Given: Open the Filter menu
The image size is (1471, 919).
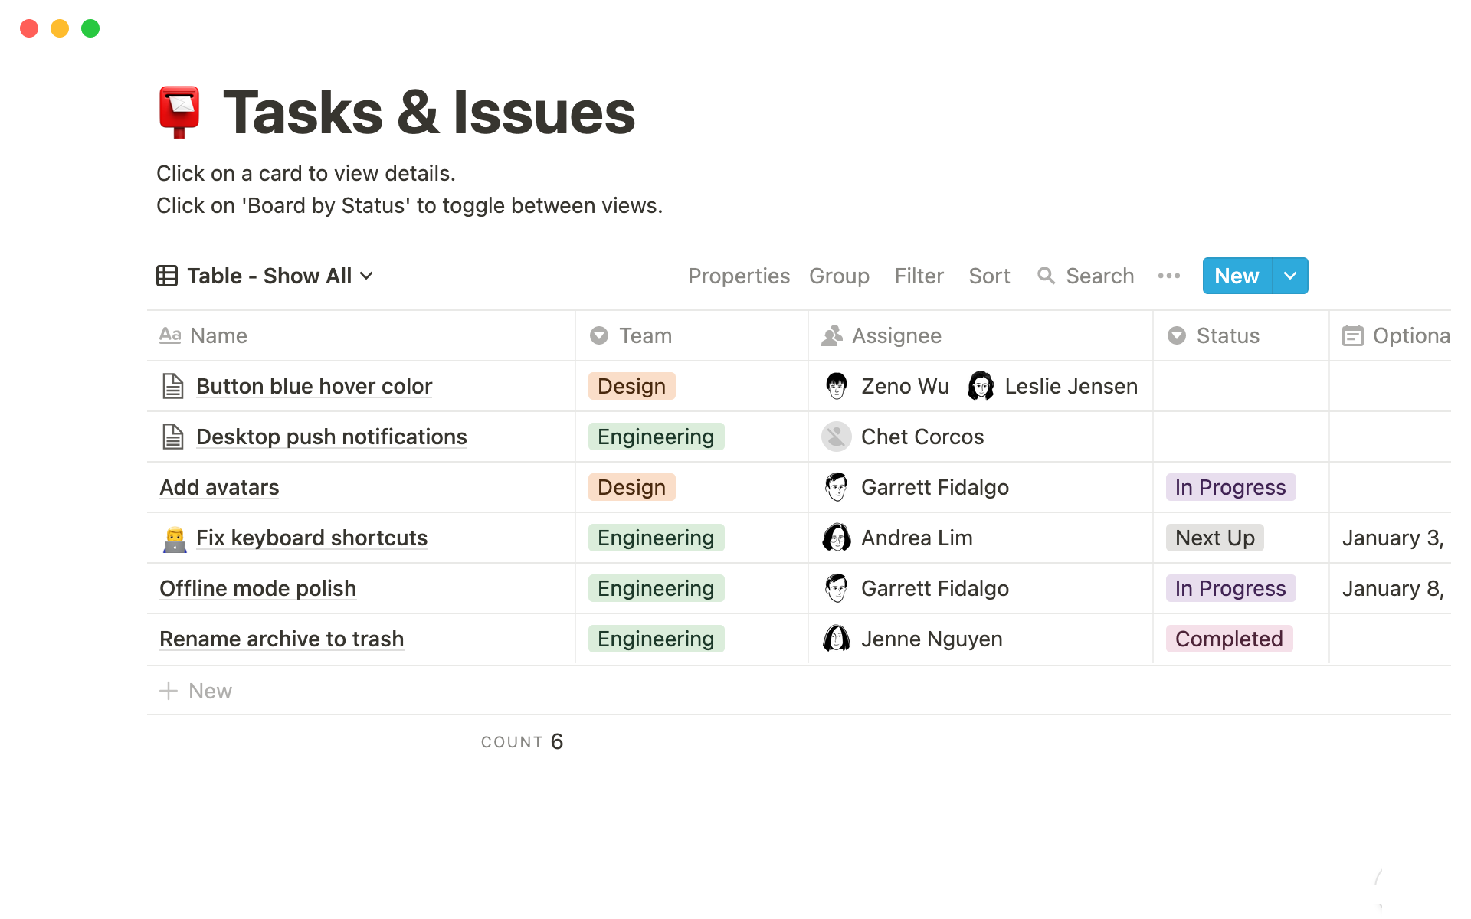Looking at the screenshot, I should 919,276.
